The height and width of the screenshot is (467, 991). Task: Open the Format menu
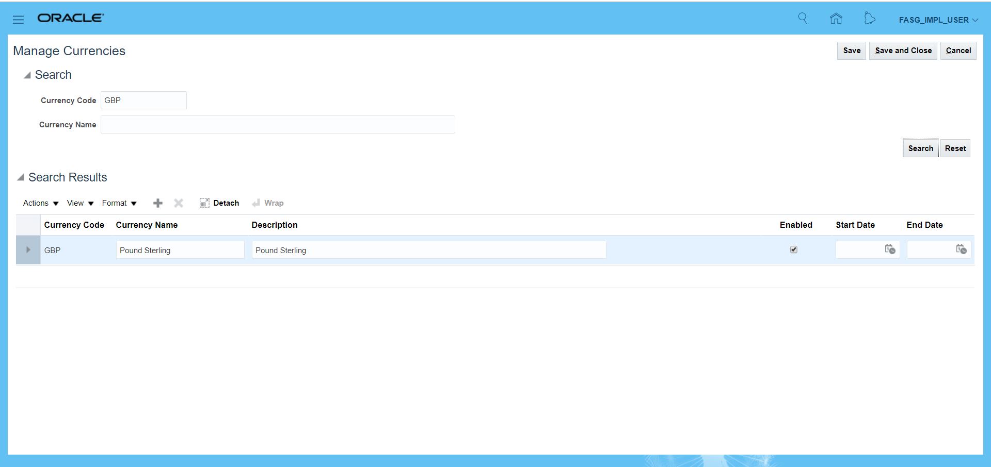click(119, 203)
